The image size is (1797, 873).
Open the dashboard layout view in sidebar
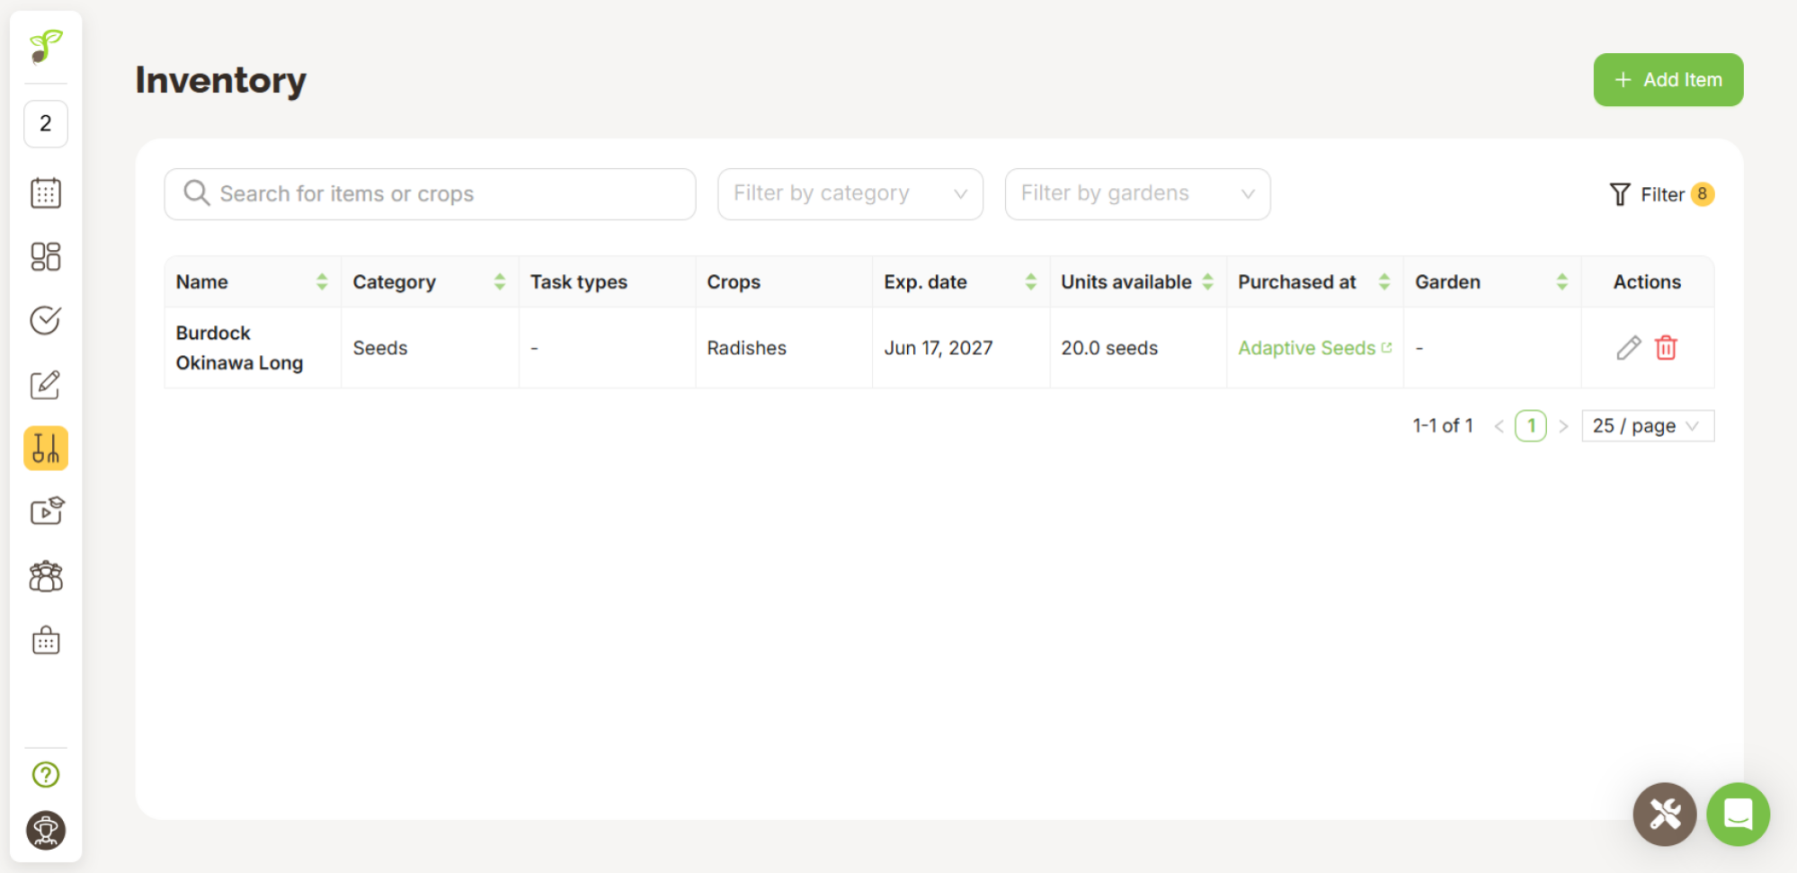[x=45, y=256]
